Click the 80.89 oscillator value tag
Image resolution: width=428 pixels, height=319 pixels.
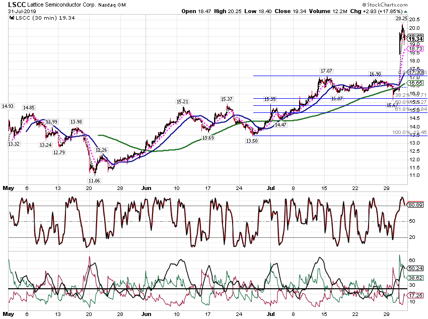coord(415,205)
